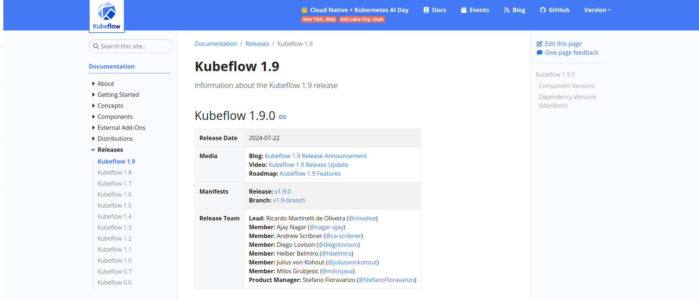The width and height of the screenshot is (699, 300).
Task: Select Kubeflow 1.2 in the sidebar
Action: click(114, 238)
